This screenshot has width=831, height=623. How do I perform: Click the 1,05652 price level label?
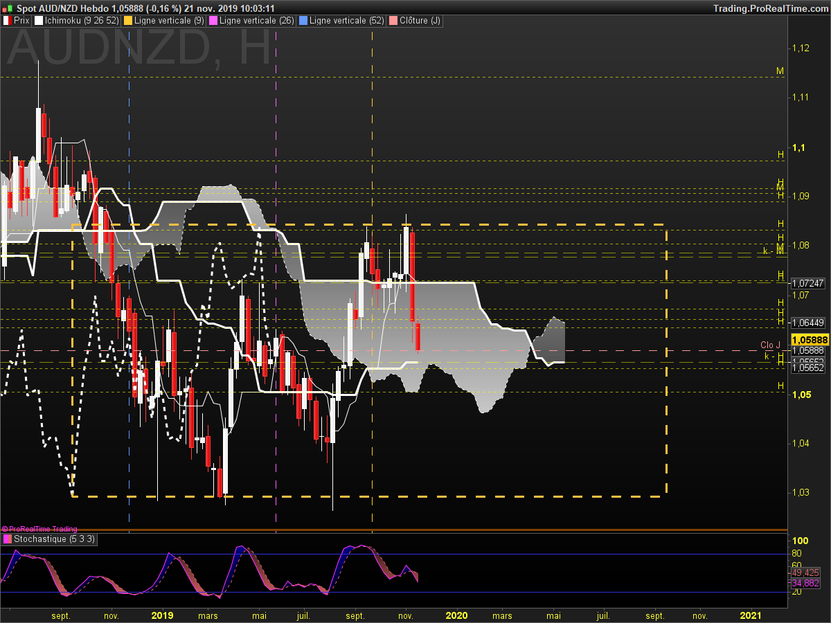coord(808,368)
